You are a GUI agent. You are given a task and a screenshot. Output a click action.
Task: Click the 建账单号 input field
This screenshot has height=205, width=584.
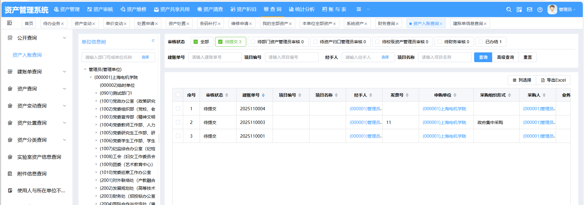coord(215,57)
